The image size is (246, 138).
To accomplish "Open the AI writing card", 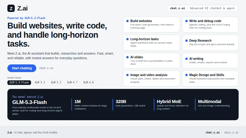I will click(x=210, y=60).
